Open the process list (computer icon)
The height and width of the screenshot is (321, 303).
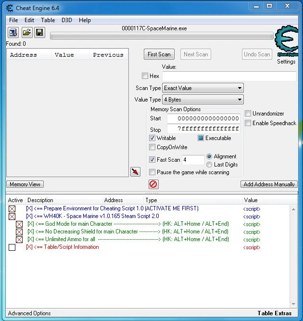click(x=13, y=33)
